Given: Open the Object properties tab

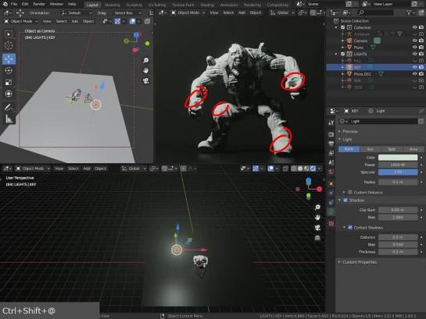Looking at the screenshot, I should 331,183.
